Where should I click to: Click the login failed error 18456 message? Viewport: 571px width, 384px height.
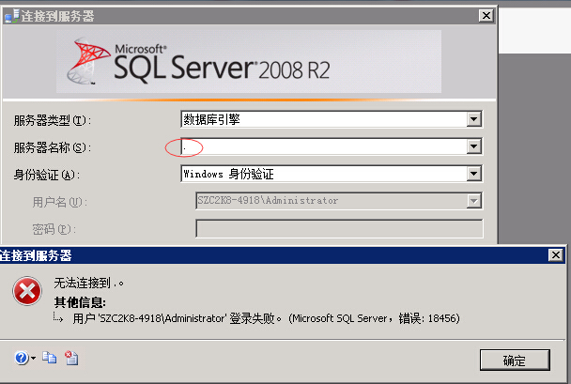266,318
